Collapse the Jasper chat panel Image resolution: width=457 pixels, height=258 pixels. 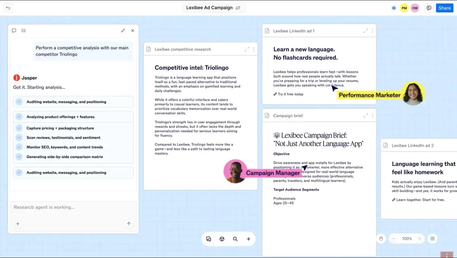(123, 31)
